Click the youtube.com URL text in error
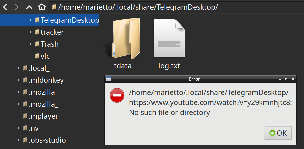Viewport: 304px width, 149px height. pos(211,103)
